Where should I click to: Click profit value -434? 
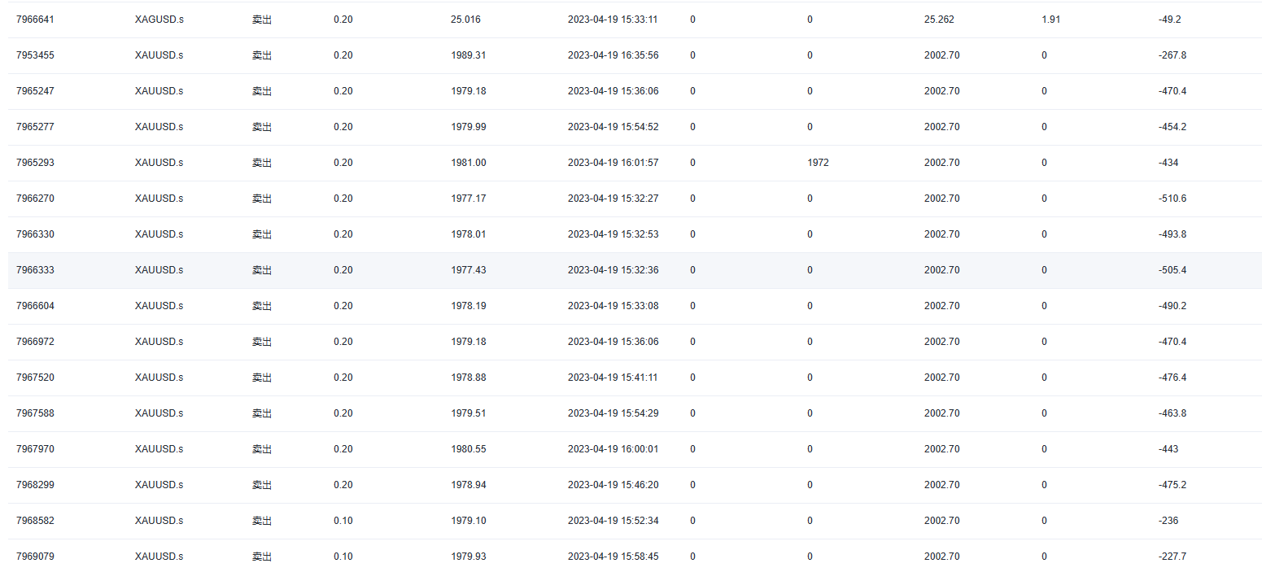[x=1168, y=163]
